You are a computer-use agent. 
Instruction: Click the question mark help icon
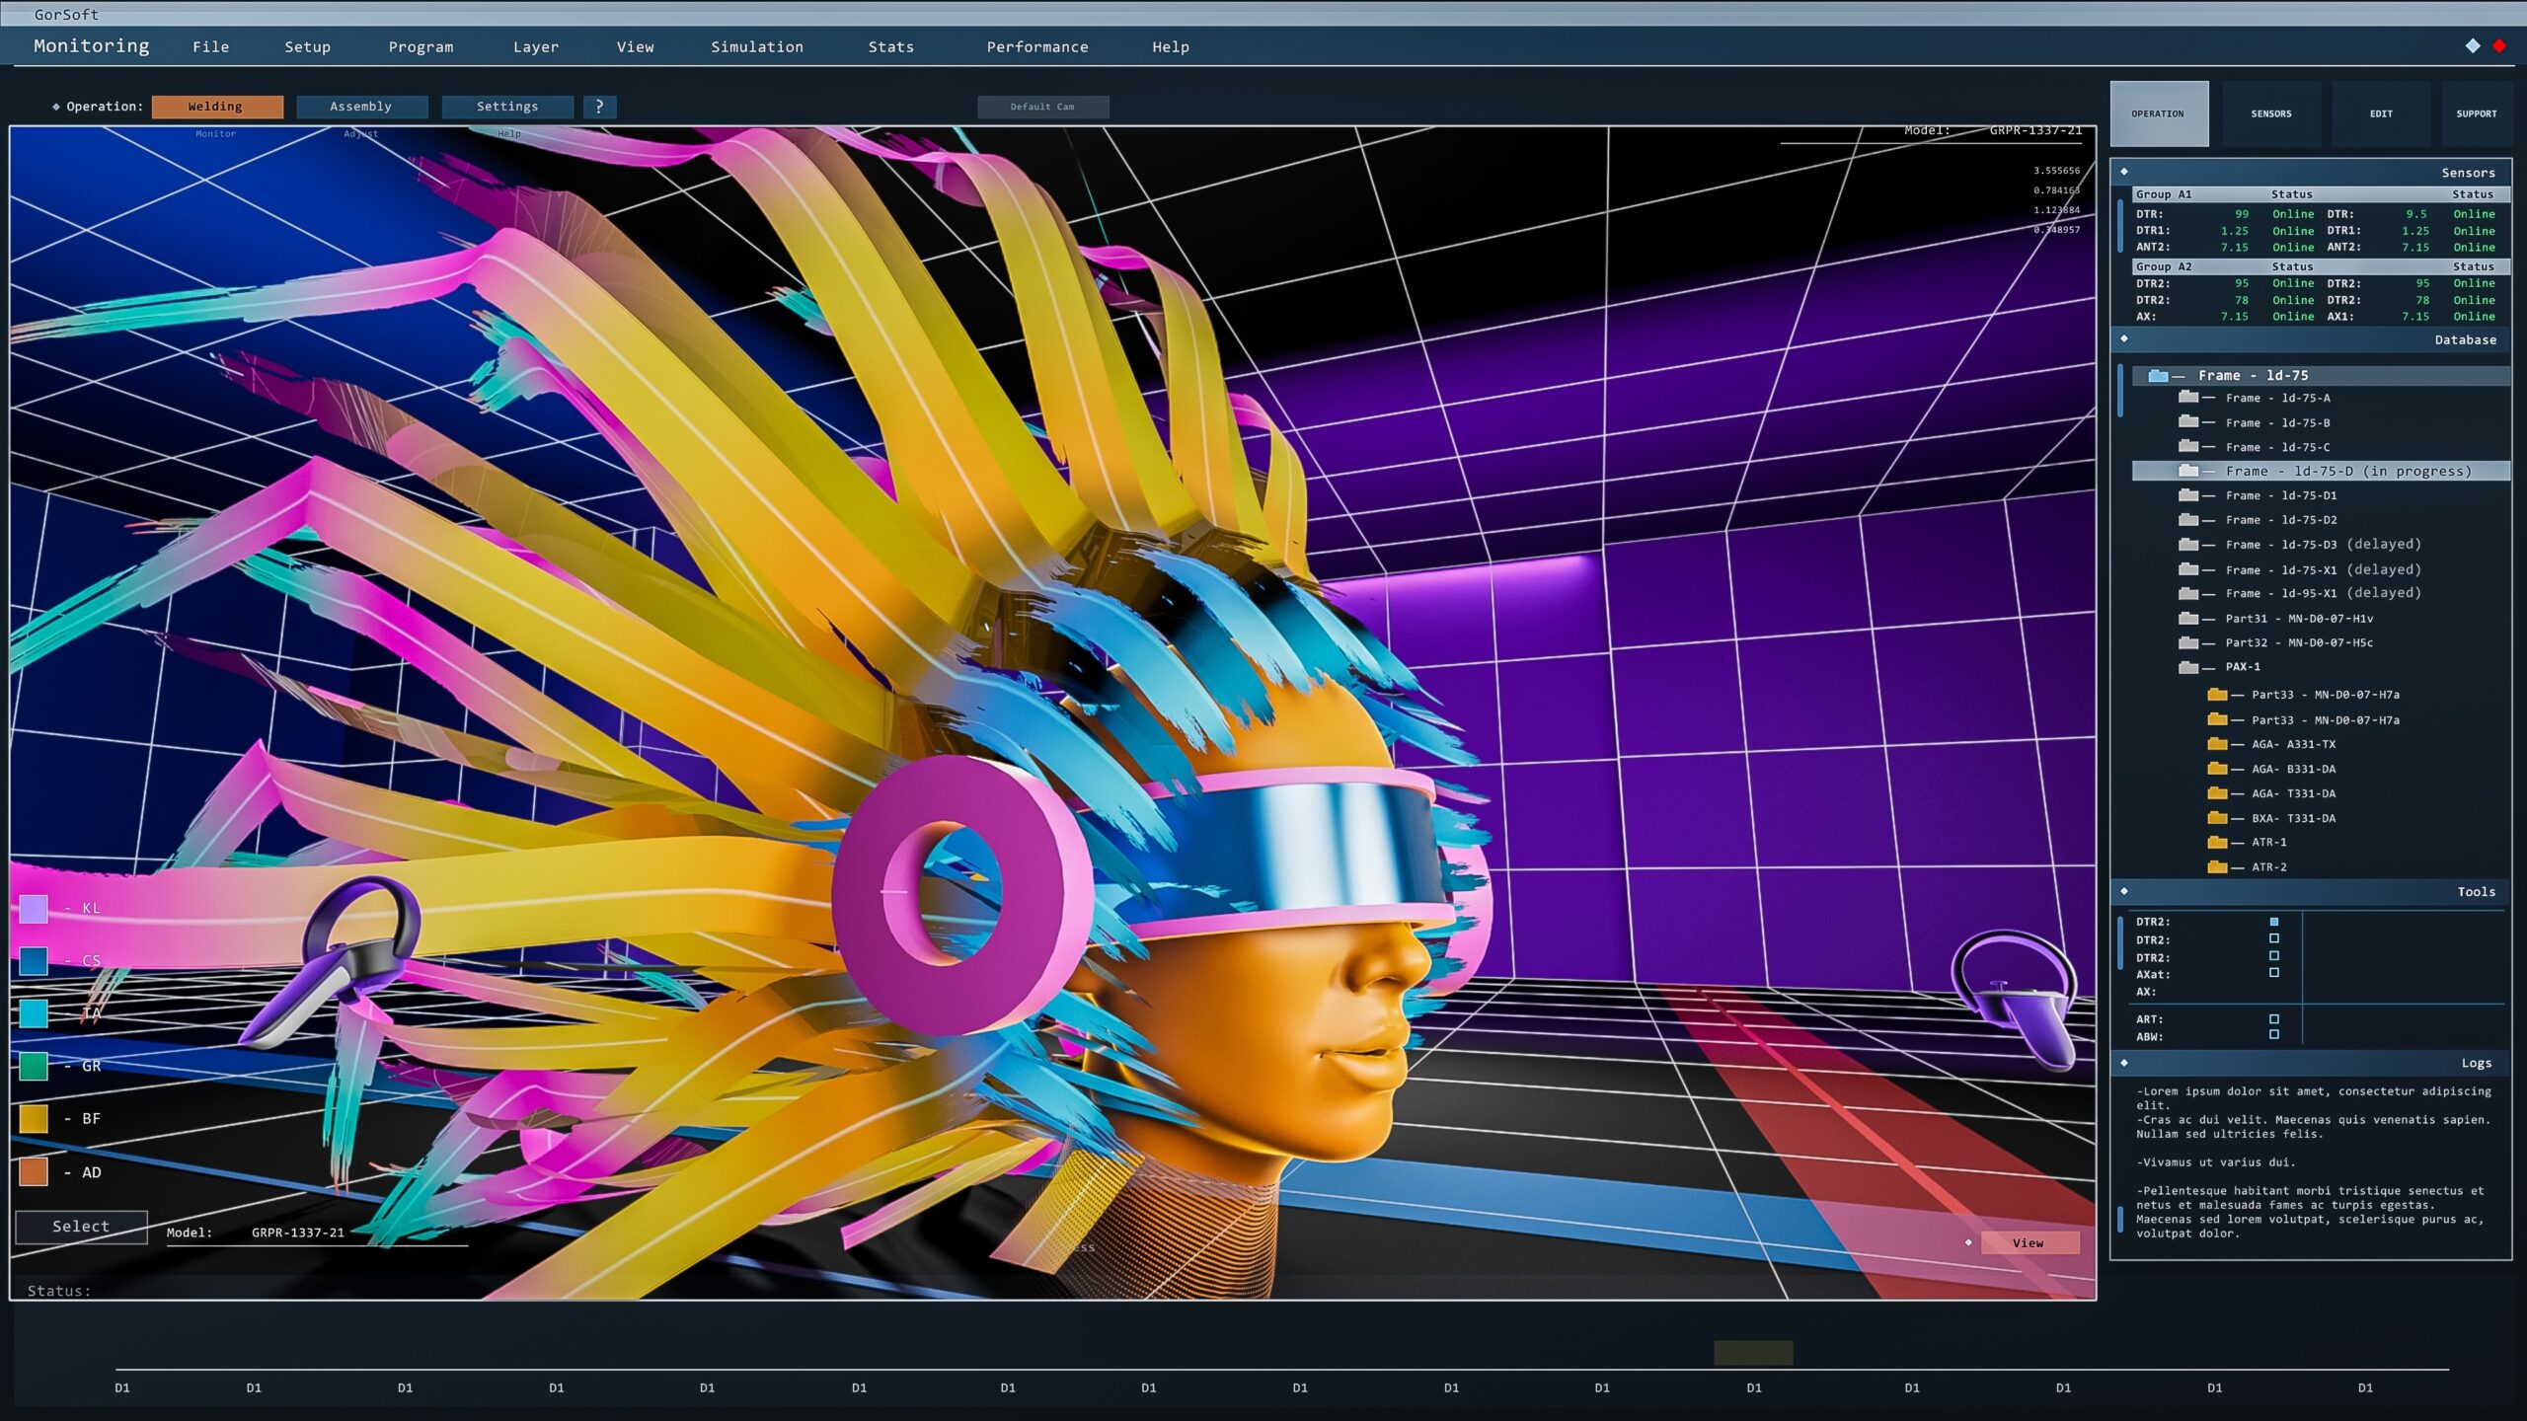[601, 107]
